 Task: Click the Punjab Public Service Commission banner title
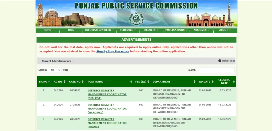[x=136, y=6]
